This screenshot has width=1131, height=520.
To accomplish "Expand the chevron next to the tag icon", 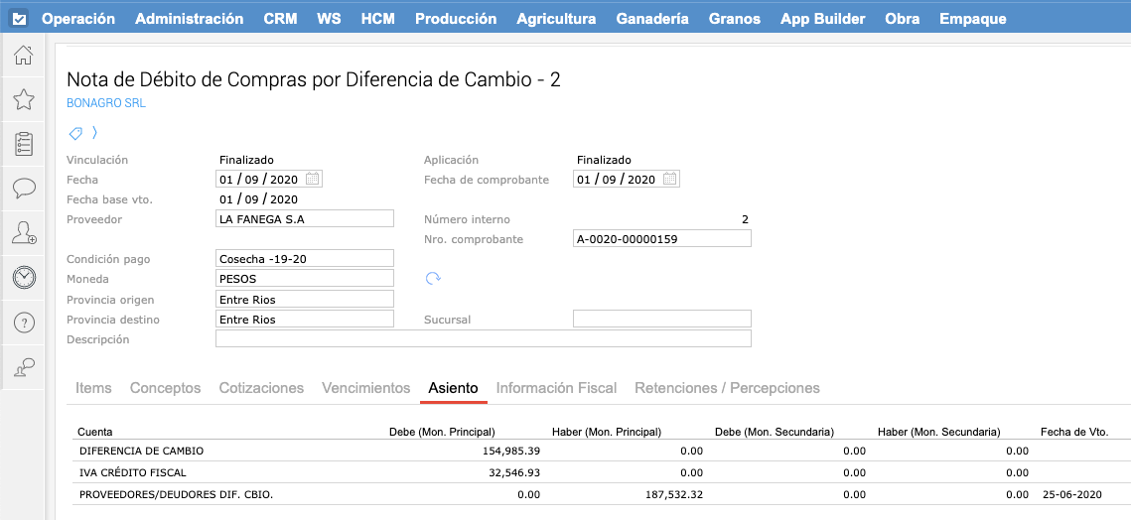I will pos(94,133).
